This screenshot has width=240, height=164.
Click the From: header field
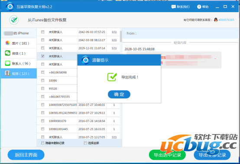coord(180,33)
